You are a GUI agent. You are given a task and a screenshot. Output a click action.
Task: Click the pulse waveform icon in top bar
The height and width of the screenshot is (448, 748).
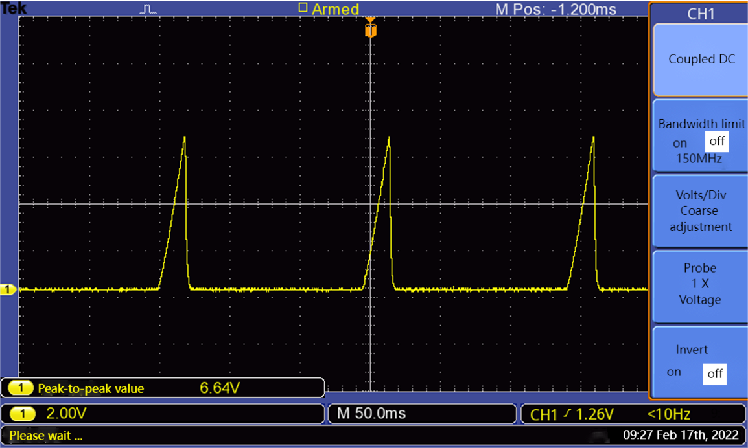click(x=148, y=9)
